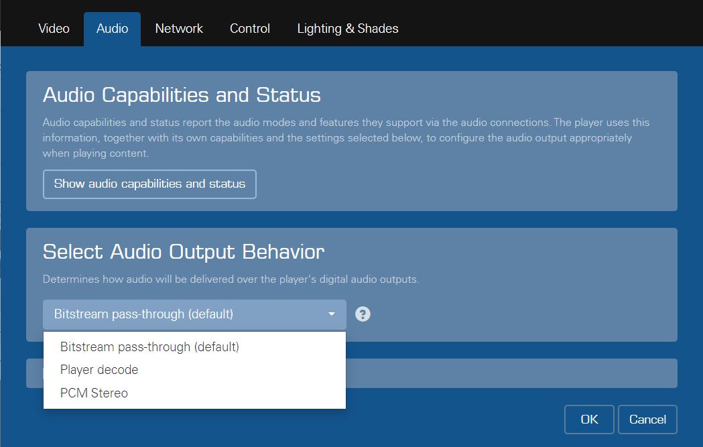
Task: Select the Audio tab
Action: 112,29
